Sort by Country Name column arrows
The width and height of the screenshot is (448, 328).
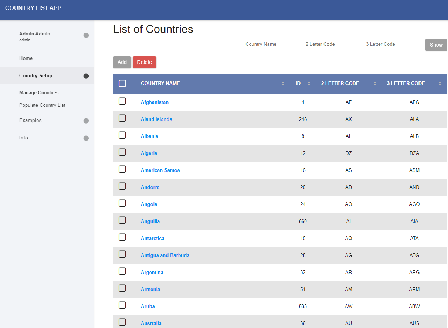tap(283, 84)
